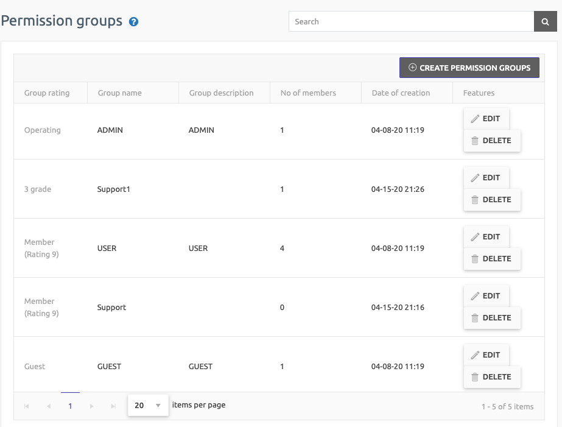Edit the USER permission group

(486, 237)
